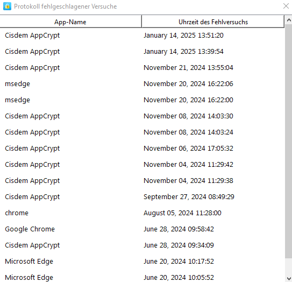Select Cisdem AppCrypt row at 11:29:38
This screenshot has height=282, width=292.
142,181
